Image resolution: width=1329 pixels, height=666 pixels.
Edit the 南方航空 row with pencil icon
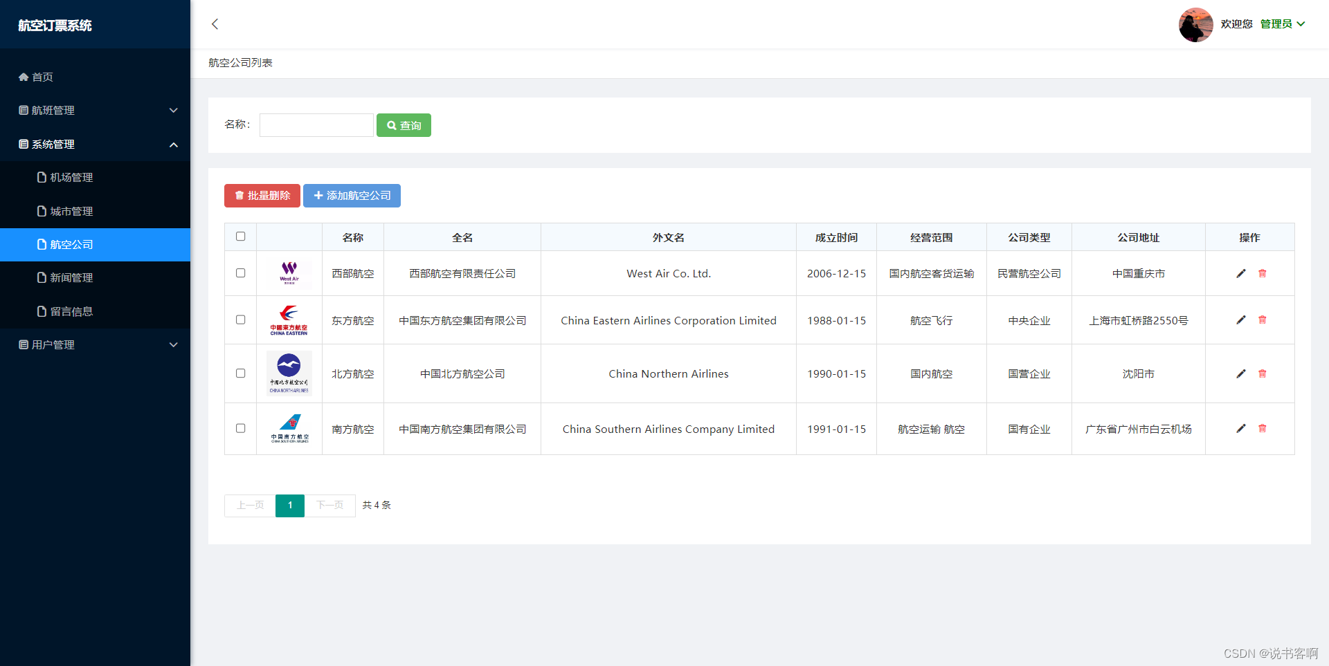pyautogui.click(x=1241, y=428)
